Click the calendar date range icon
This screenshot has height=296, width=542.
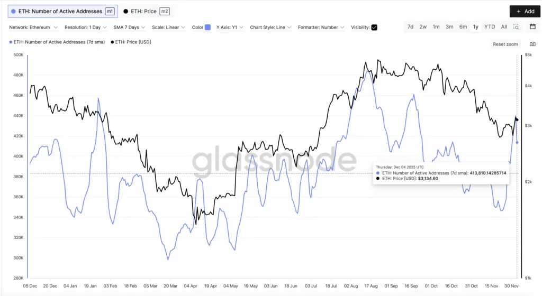point(532,26)
